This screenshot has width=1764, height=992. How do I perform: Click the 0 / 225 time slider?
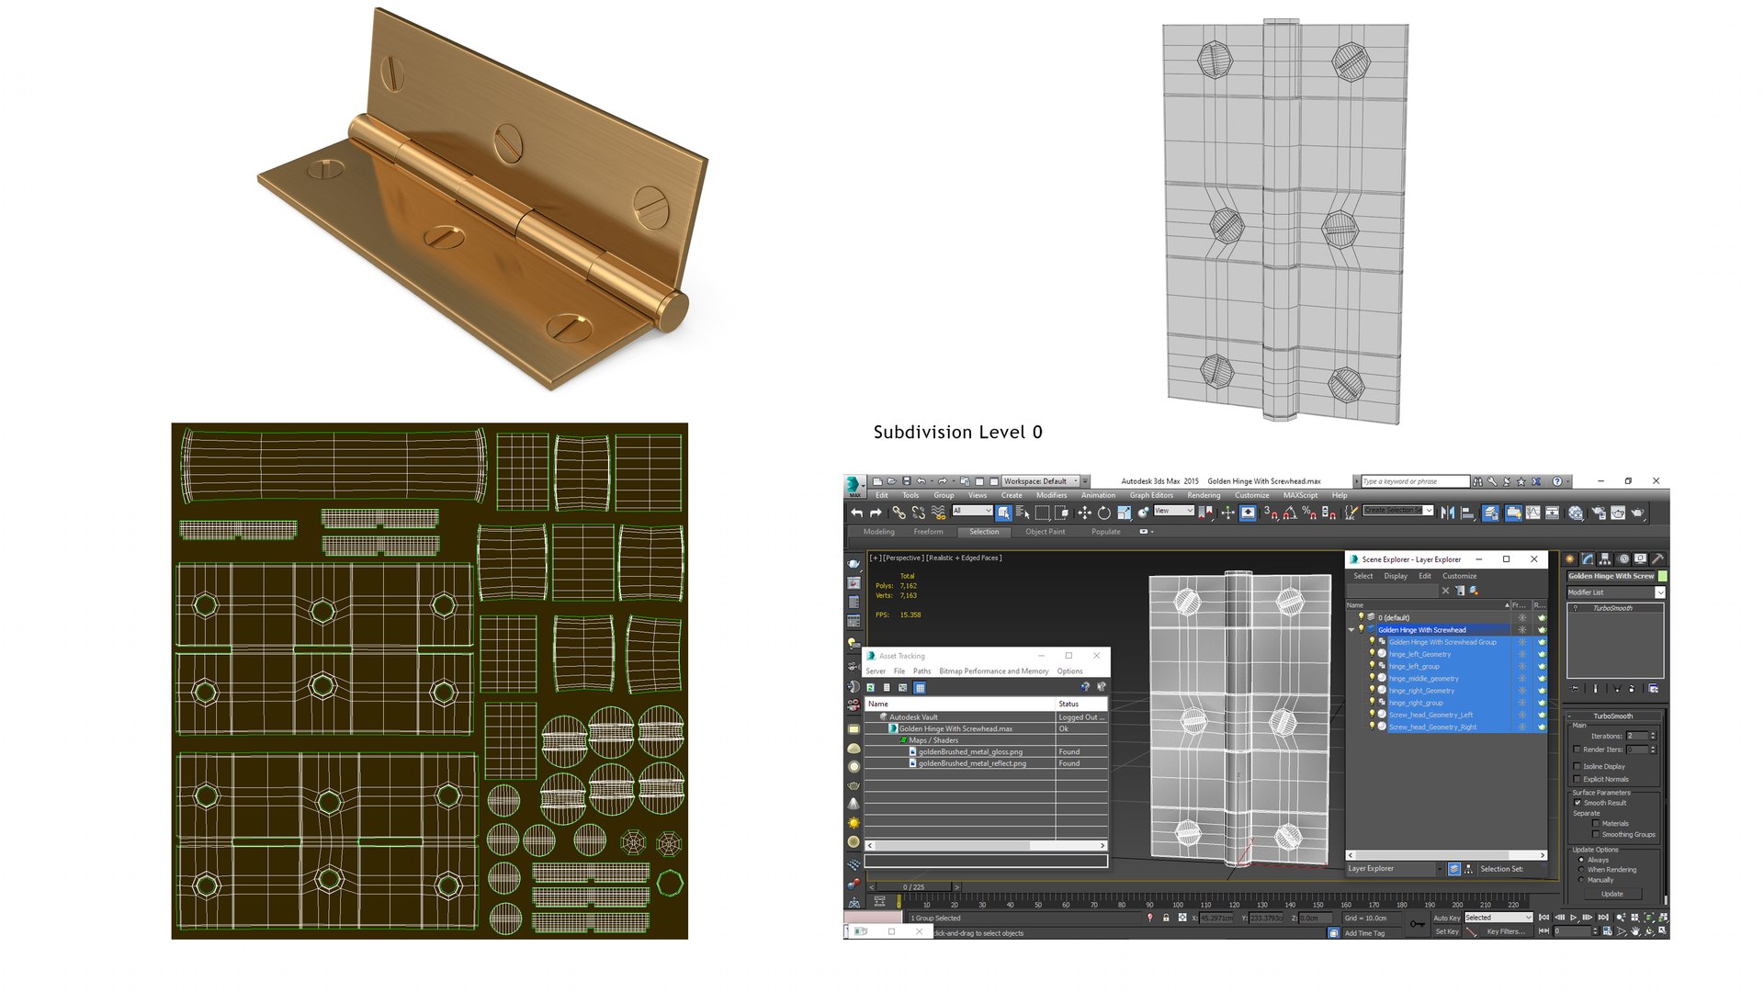[913, 887]
